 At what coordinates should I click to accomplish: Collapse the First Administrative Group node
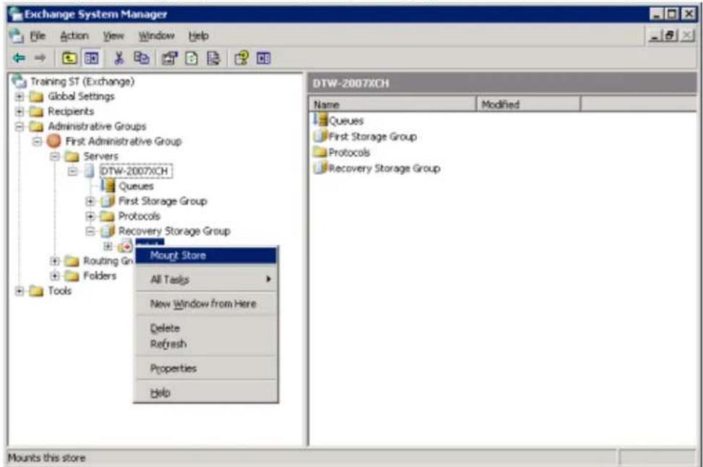click(38, 141)
